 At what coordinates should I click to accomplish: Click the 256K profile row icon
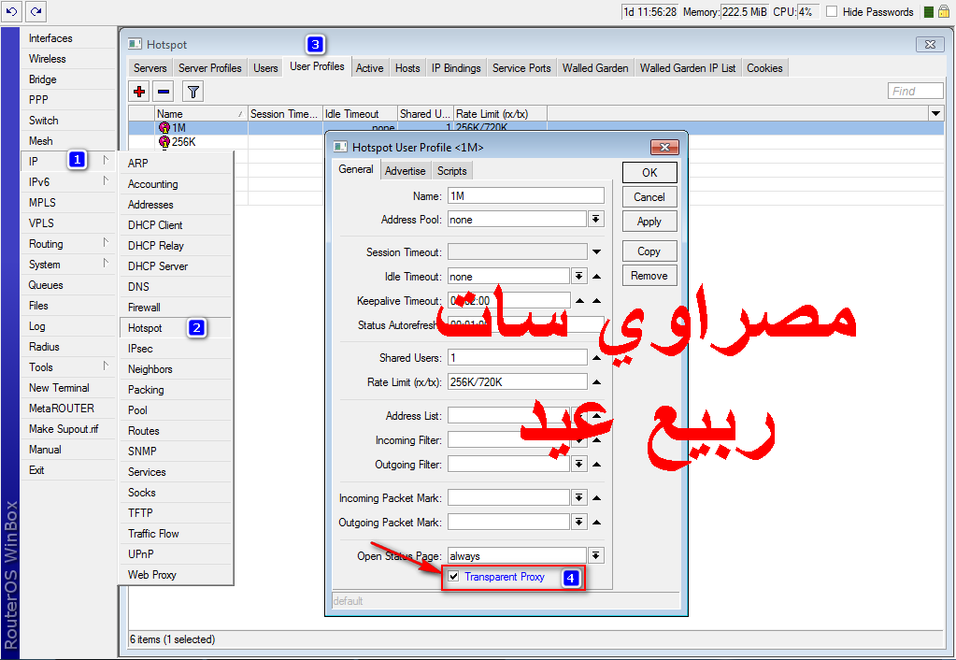pos(164,141)
